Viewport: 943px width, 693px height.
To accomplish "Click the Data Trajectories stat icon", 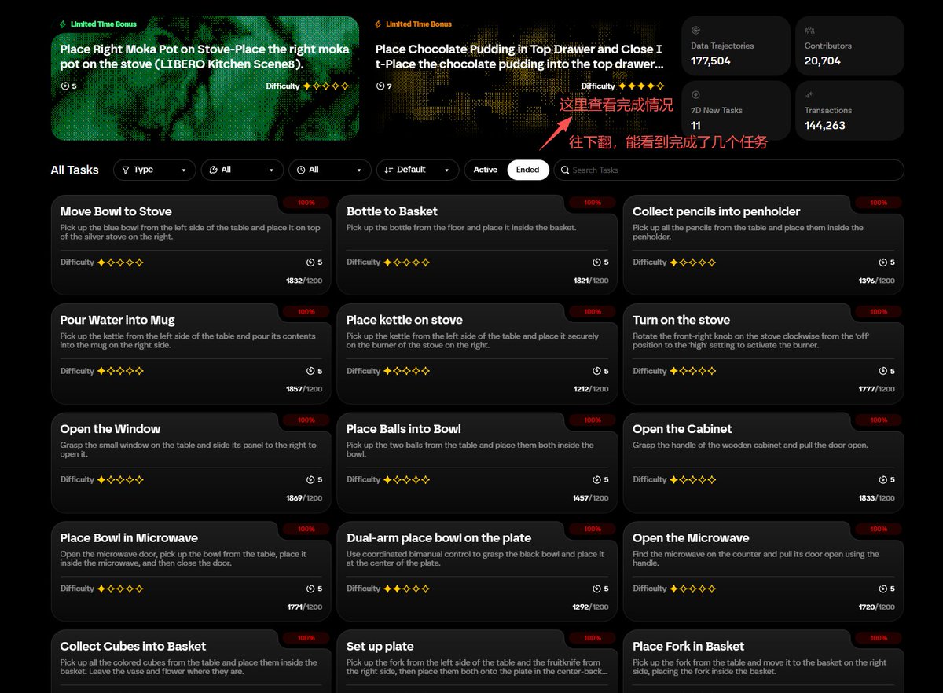I will [695, 31].
